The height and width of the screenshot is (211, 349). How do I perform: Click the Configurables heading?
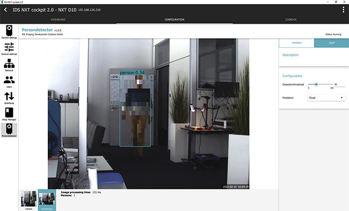(x=292, y=76)
